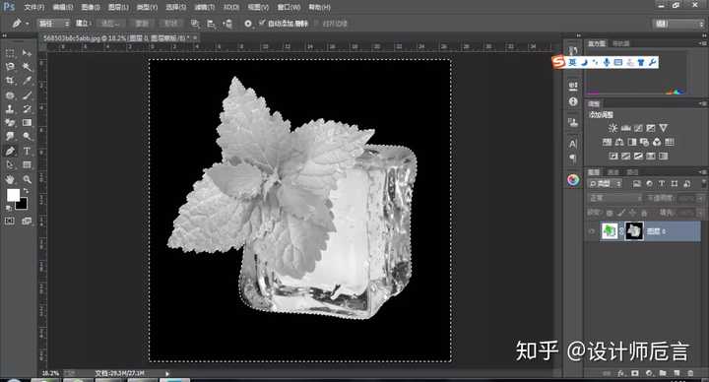Add an Exposure adjustment
709x382 pixels.
[650, 128]
